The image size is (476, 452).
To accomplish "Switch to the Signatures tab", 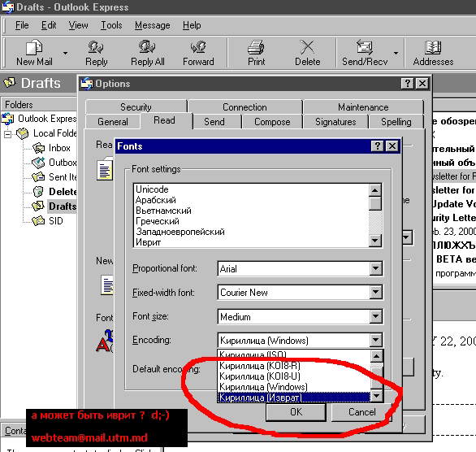I will (x=335, y=122).
